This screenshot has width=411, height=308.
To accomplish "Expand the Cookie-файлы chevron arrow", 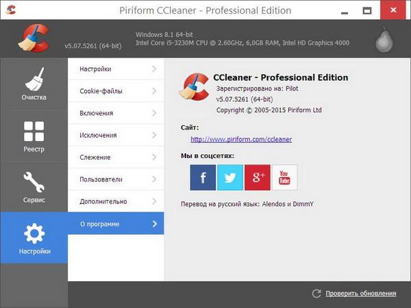I will (154, 91).
